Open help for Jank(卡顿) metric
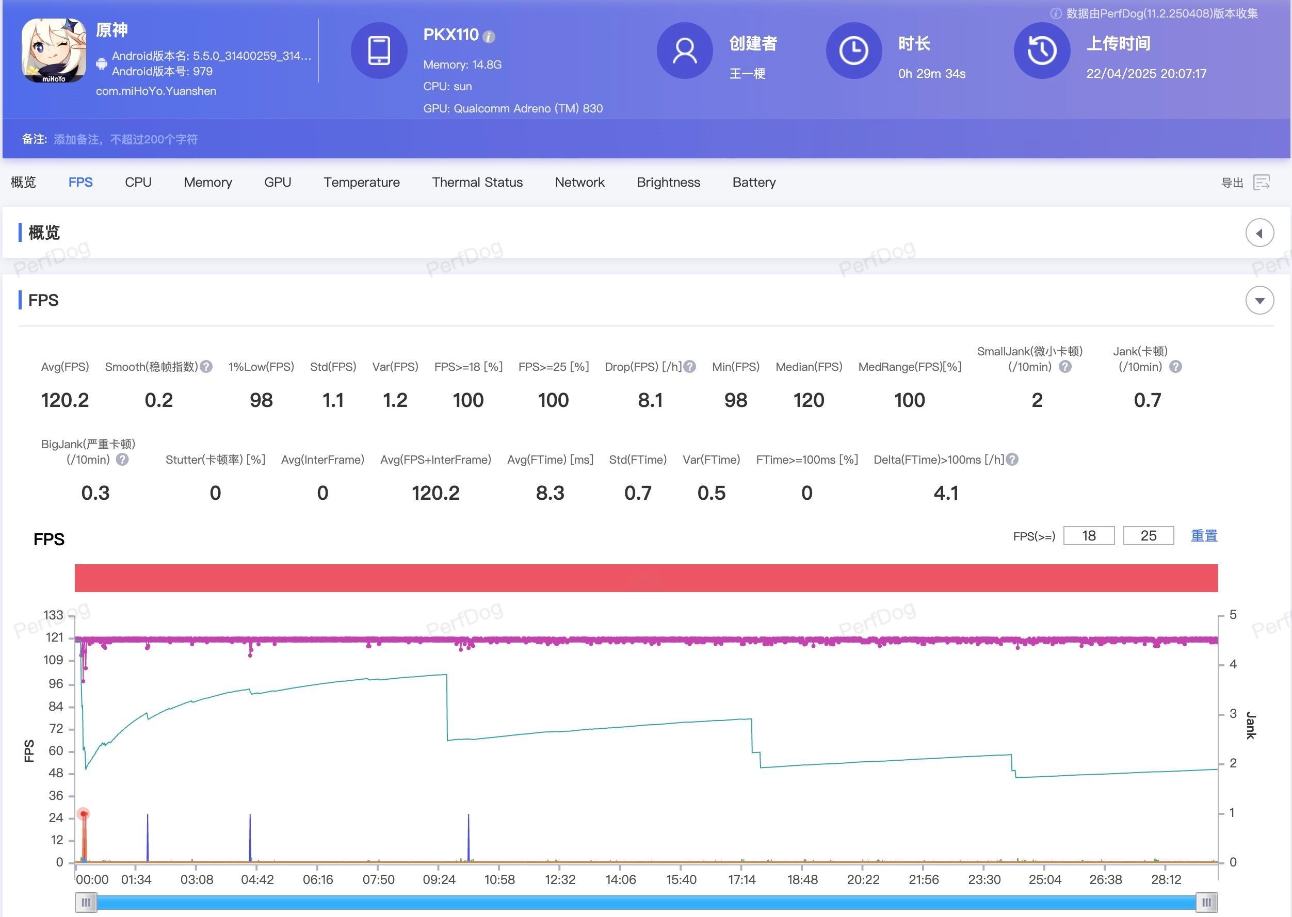The height and width of the screenshot is (917, 1292). [1175, 367]
